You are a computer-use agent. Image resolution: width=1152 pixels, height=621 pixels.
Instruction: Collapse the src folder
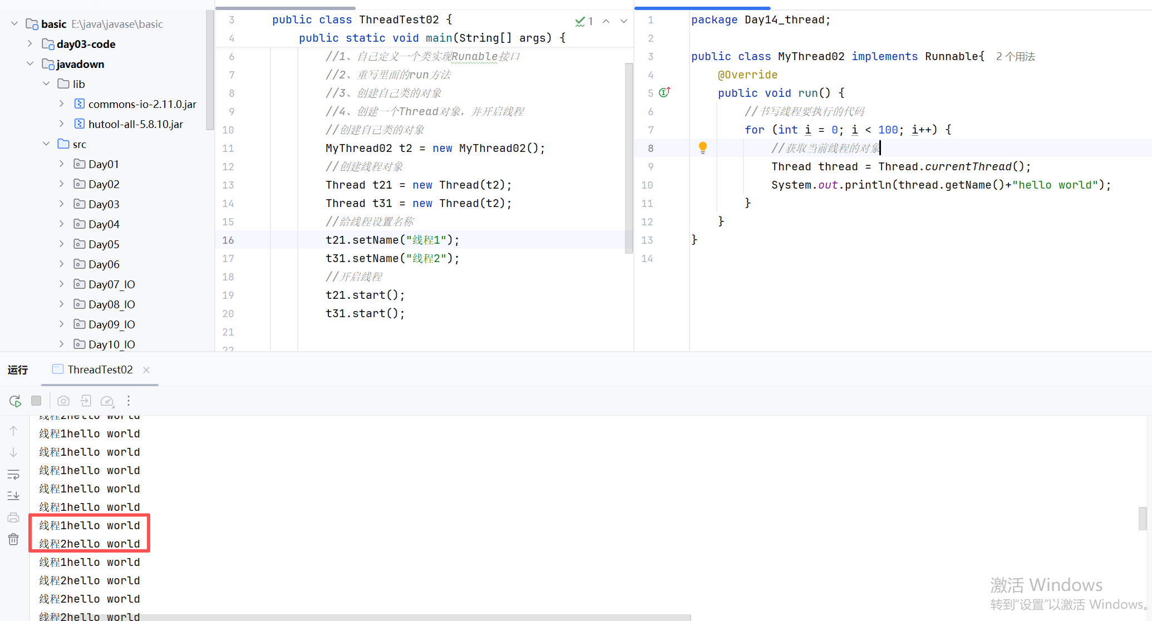click(x=46, y=144)
